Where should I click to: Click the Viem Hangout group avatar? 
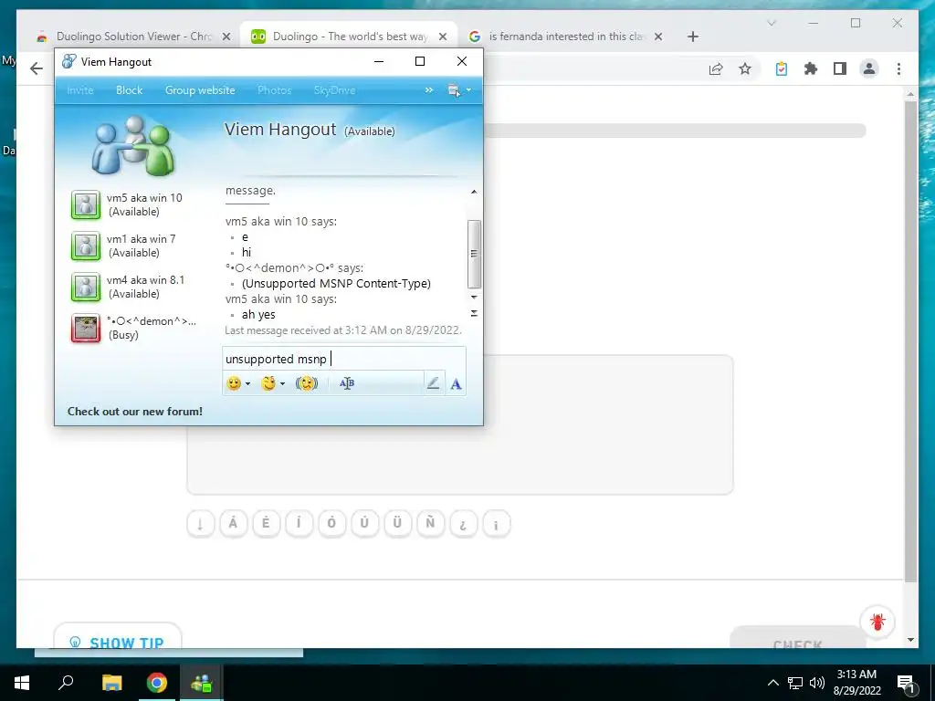click(133, 145)
